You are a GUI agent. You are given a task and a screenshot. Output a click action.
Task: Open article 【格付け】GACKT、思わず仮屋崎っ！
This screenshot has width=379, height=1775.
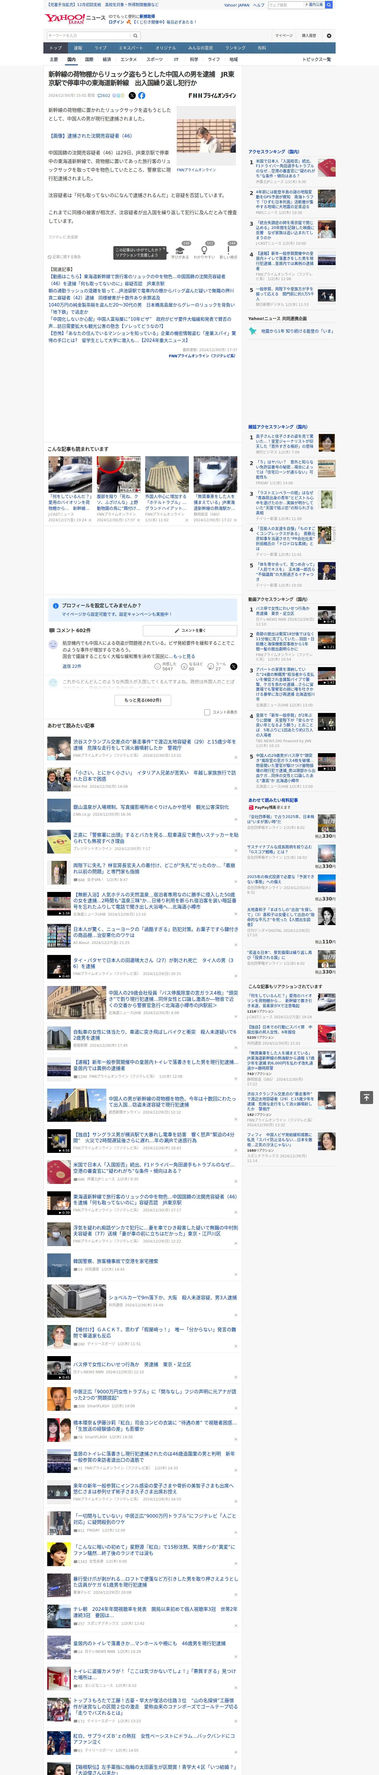tap(154, 1333)
